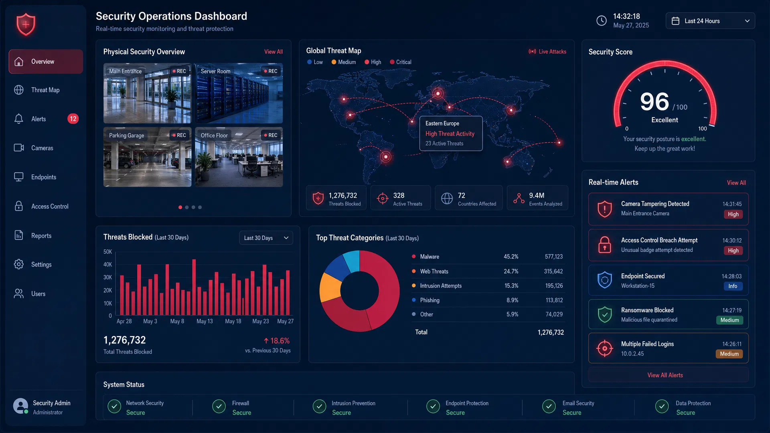This screenshot has height=433, width=770.
Task: Click the High badge on Camera Tampering alert
Action: tap(733, 214)
